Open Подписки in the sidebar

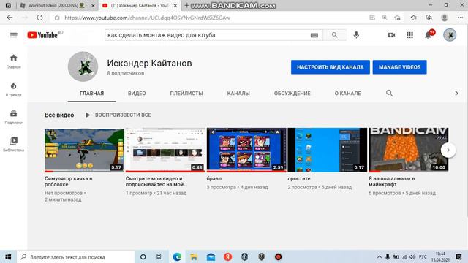pos(13,117)
